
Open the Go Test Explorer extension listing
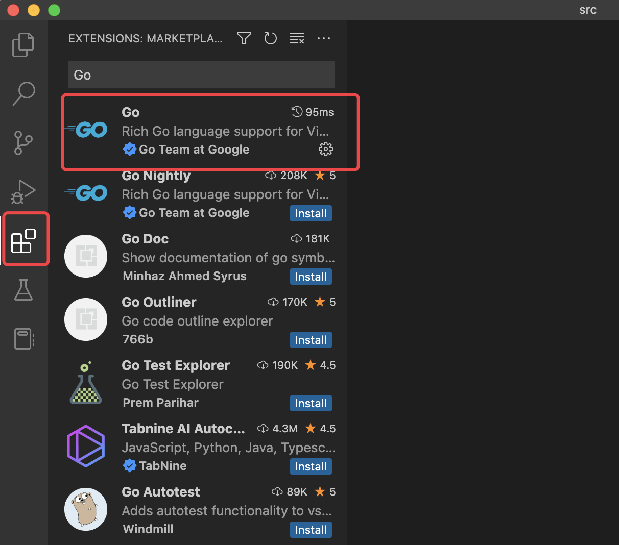[176, 365]
